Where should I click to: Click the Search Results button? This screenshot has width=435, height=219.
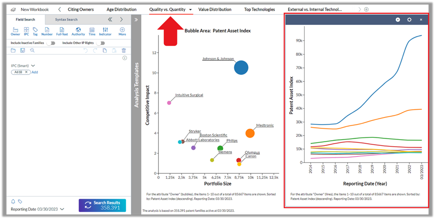click(x=102, y=206)
